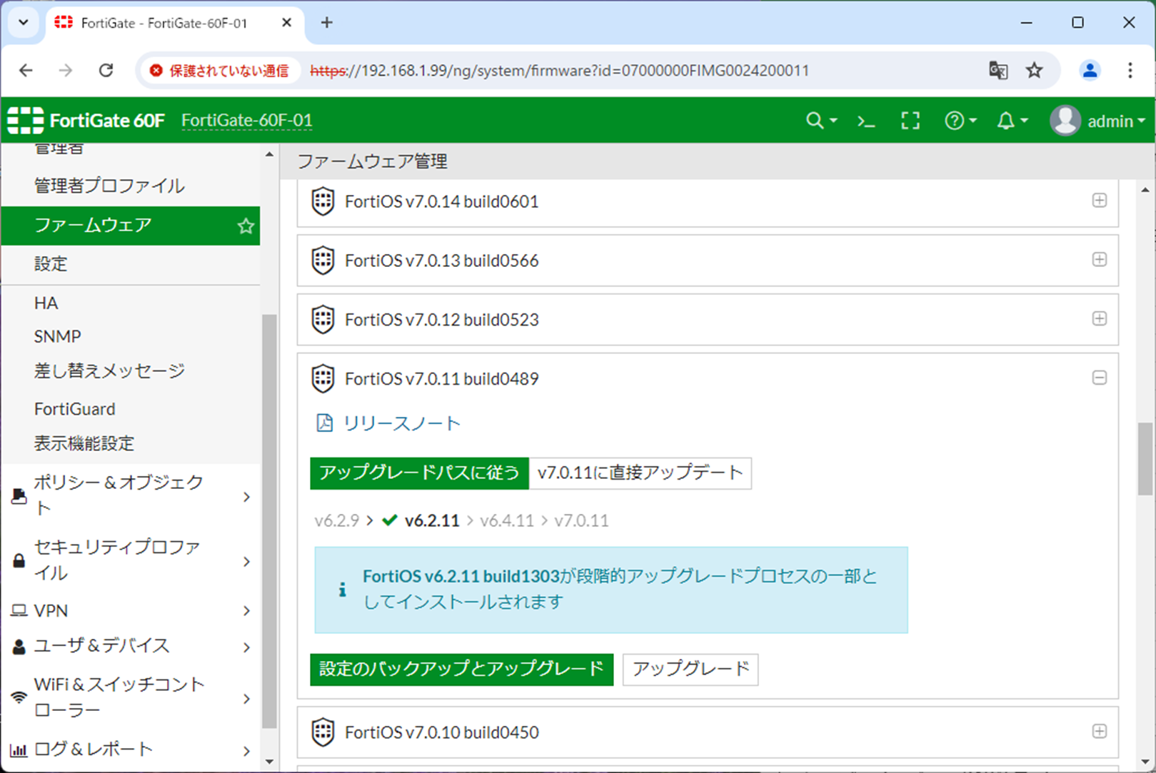
Task: Expand FortiOS v7.0.13 build0566 plus icon
Action: pos(1100,260)
